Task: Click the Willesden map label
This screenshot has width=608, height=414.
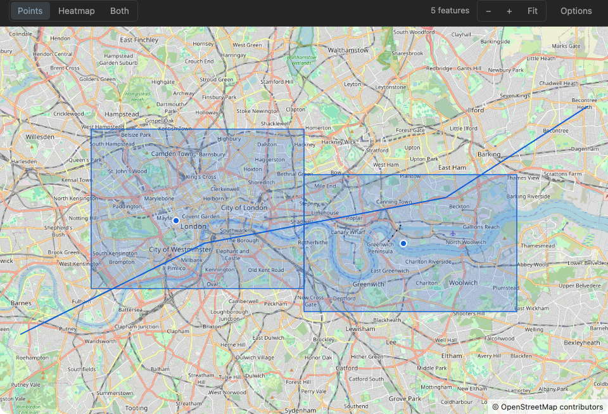Action: point(40,137)
